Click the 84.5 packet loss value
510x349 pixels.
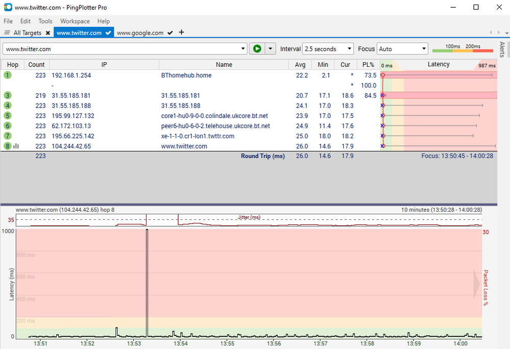(371, 95)
